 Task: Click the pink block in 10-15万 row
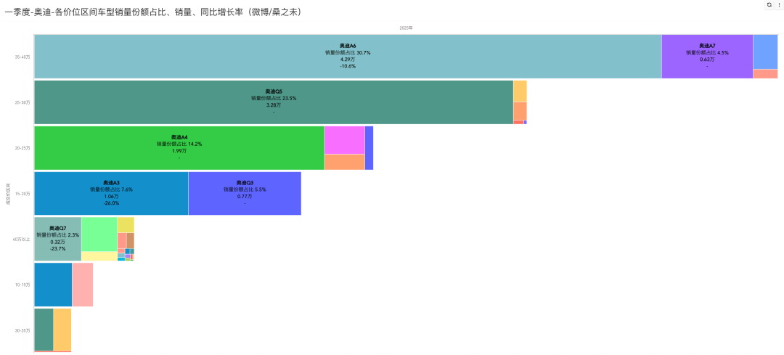click(x=82, y=285)
